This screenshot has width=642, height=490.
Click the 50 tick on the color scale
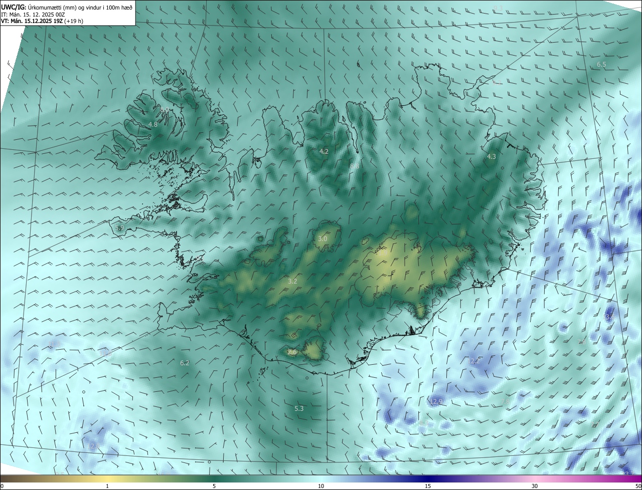click(638, 486)
